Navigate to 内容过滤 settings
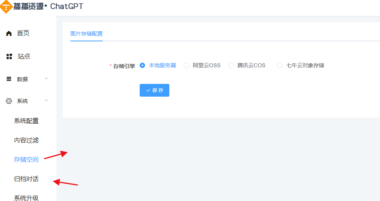380x201 pixels. (x=26, y=140)
